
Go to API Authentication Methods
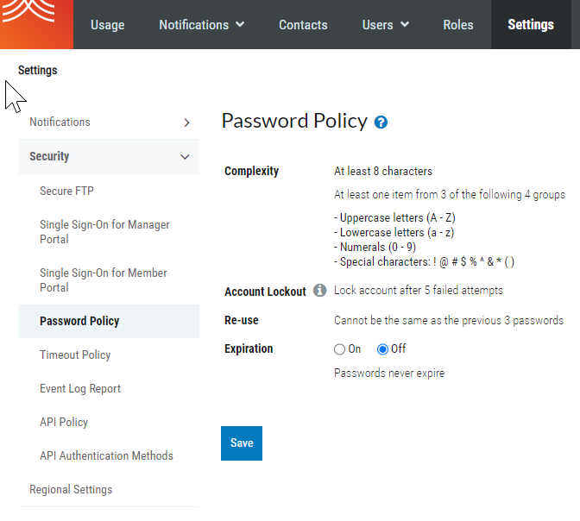106,456
